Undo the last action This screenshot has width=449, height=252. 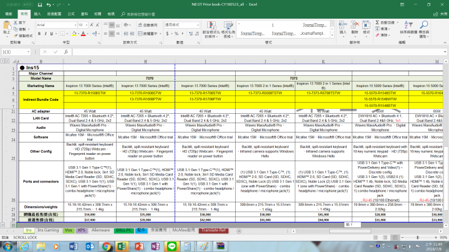point(49,5)
